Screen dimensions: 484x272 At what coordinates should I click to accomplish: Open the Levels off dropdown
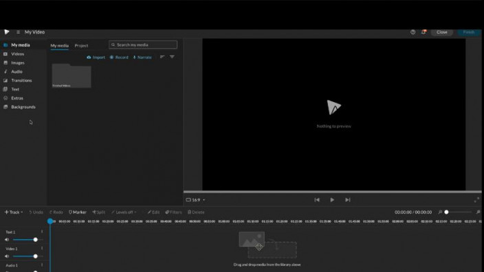tap(124, 212)
